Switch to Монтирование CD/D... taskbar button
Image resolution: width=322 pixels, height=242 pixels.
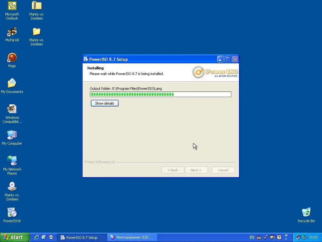tap(132, 238)
